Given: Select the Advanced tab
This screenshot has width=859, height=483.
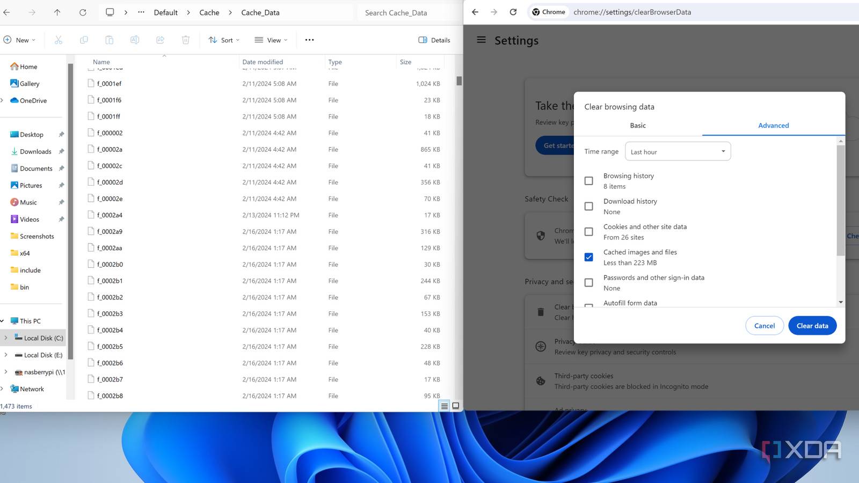Looking at the screenshot, I should (773, 126).
